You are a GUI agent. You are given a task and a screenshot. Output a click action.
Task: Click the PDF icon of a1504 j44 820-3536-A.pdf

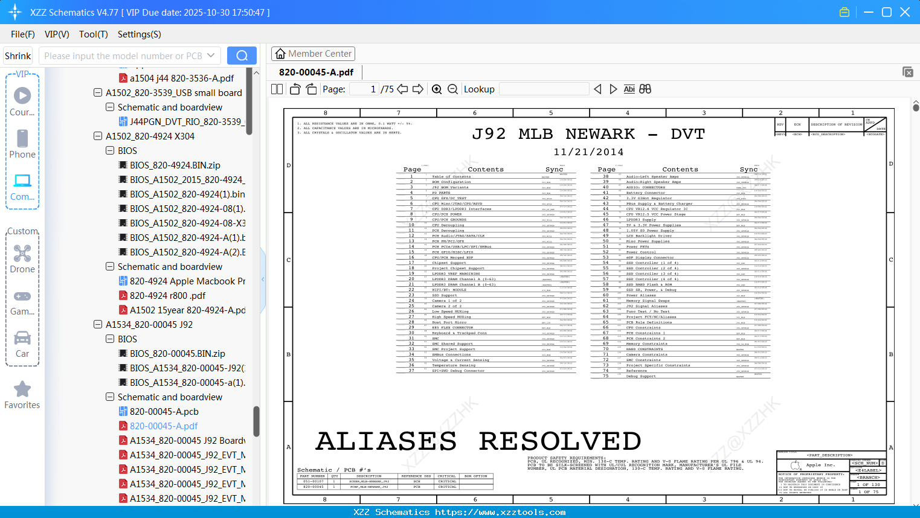point(123,78)
